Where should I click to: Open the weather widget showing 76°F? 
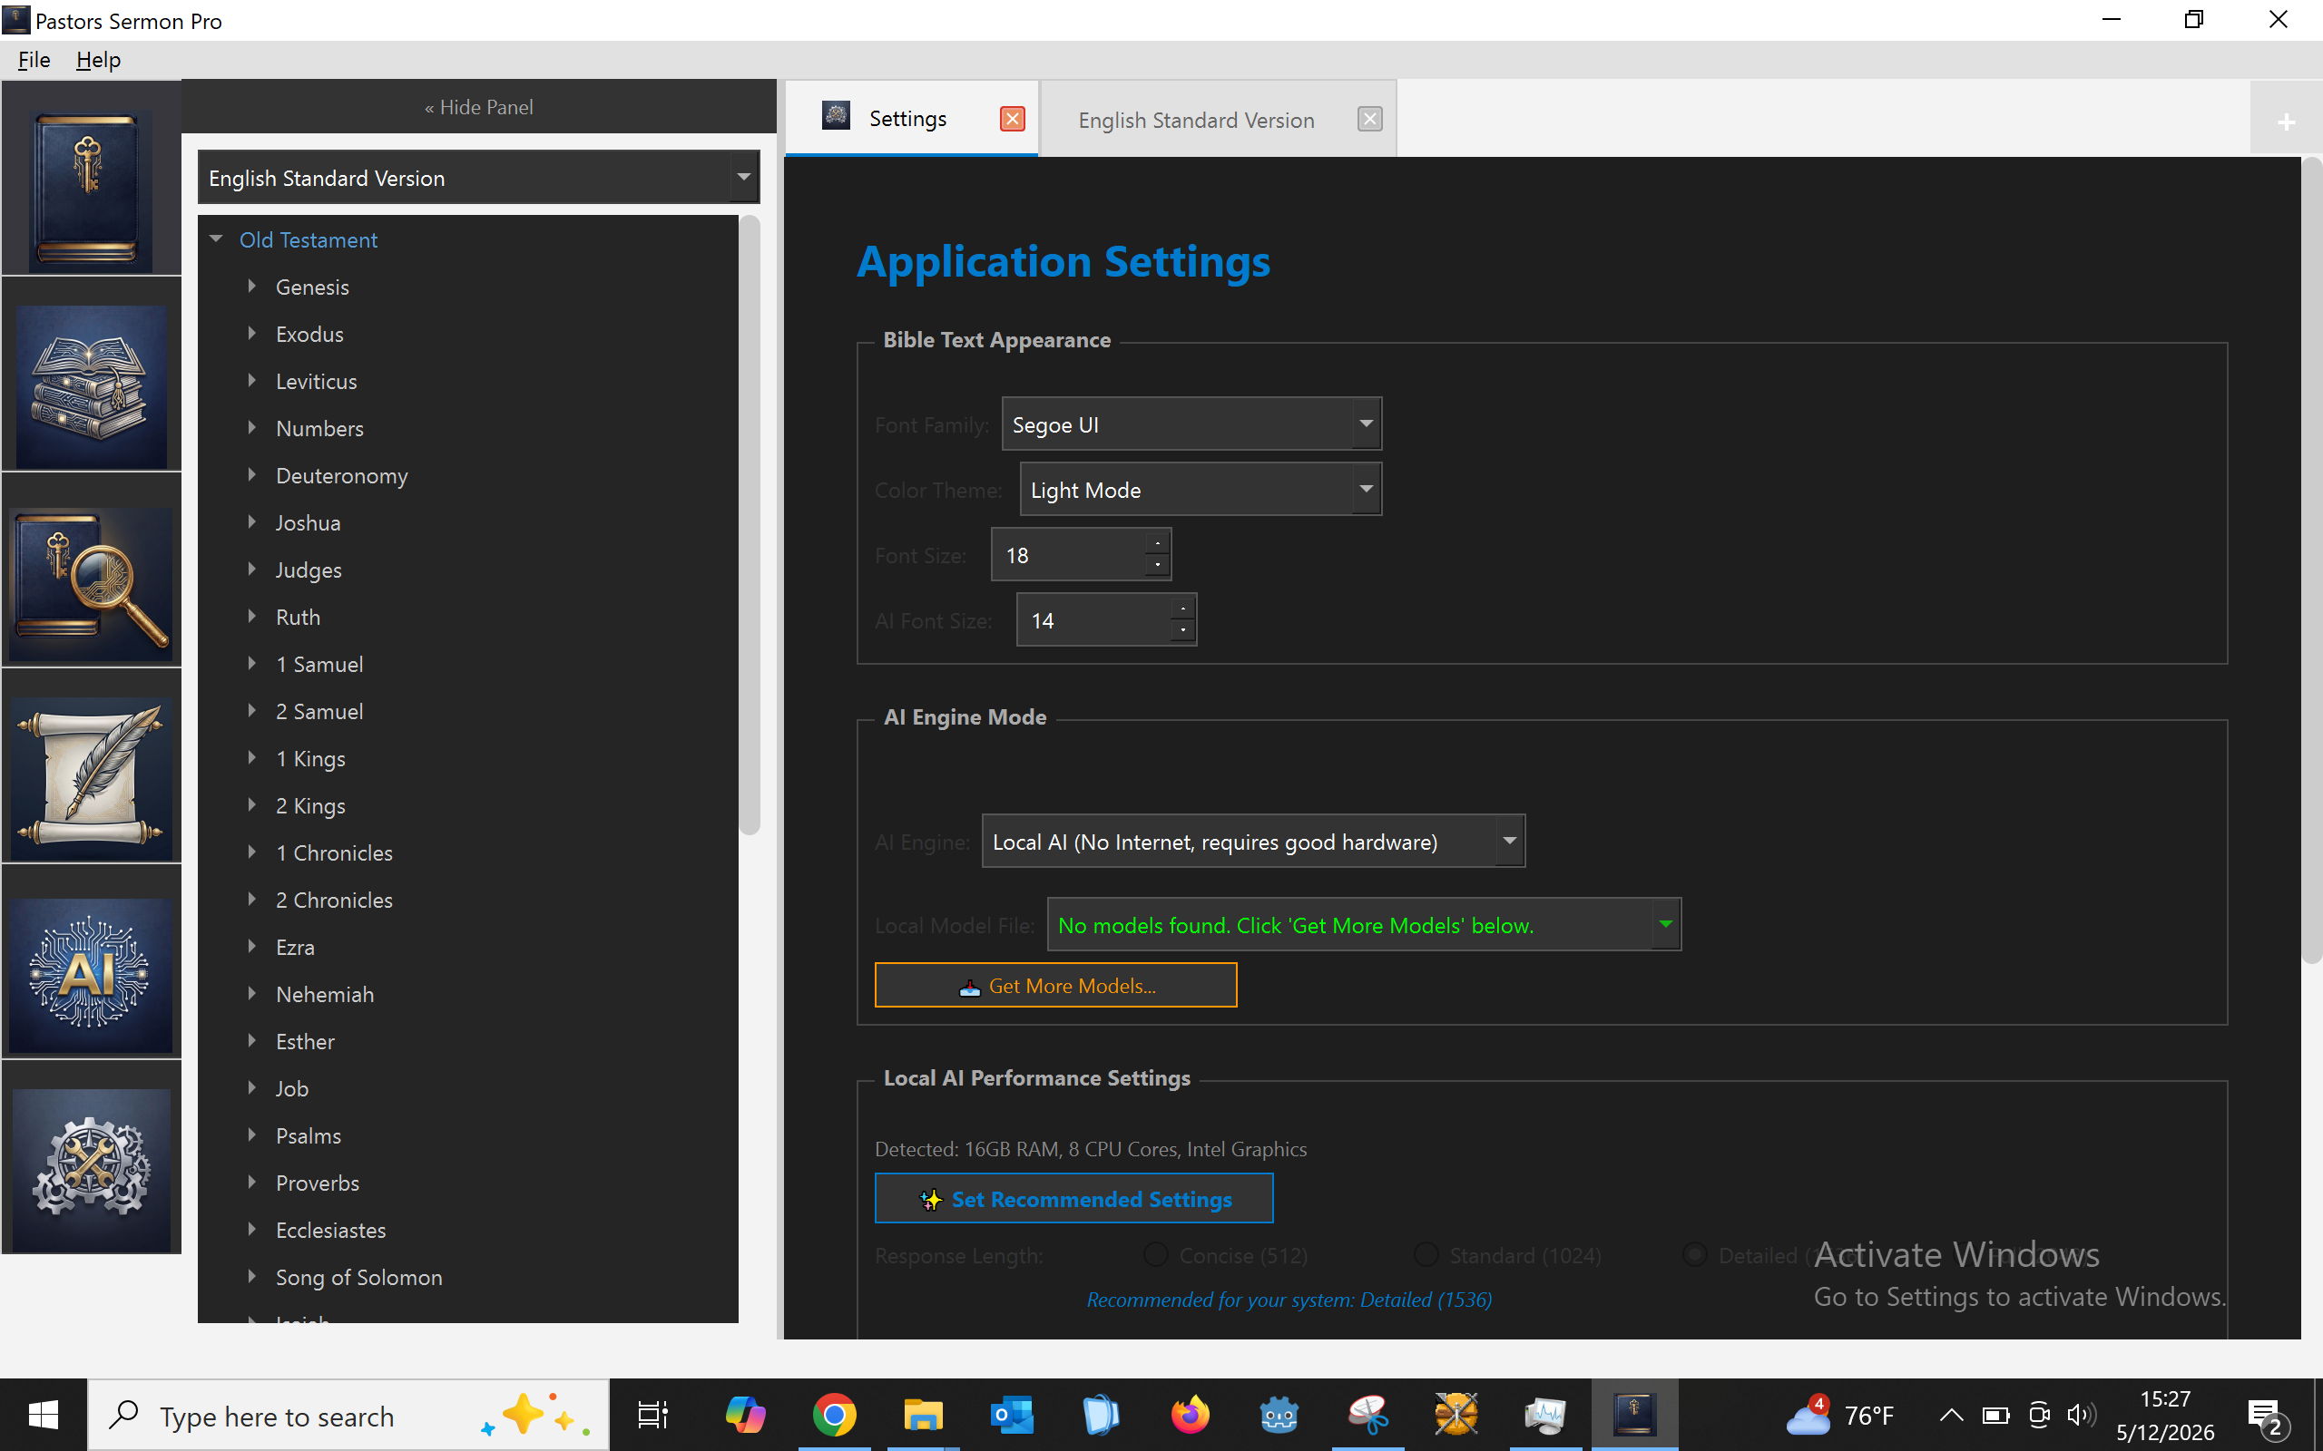(x=1840, y=1415)
